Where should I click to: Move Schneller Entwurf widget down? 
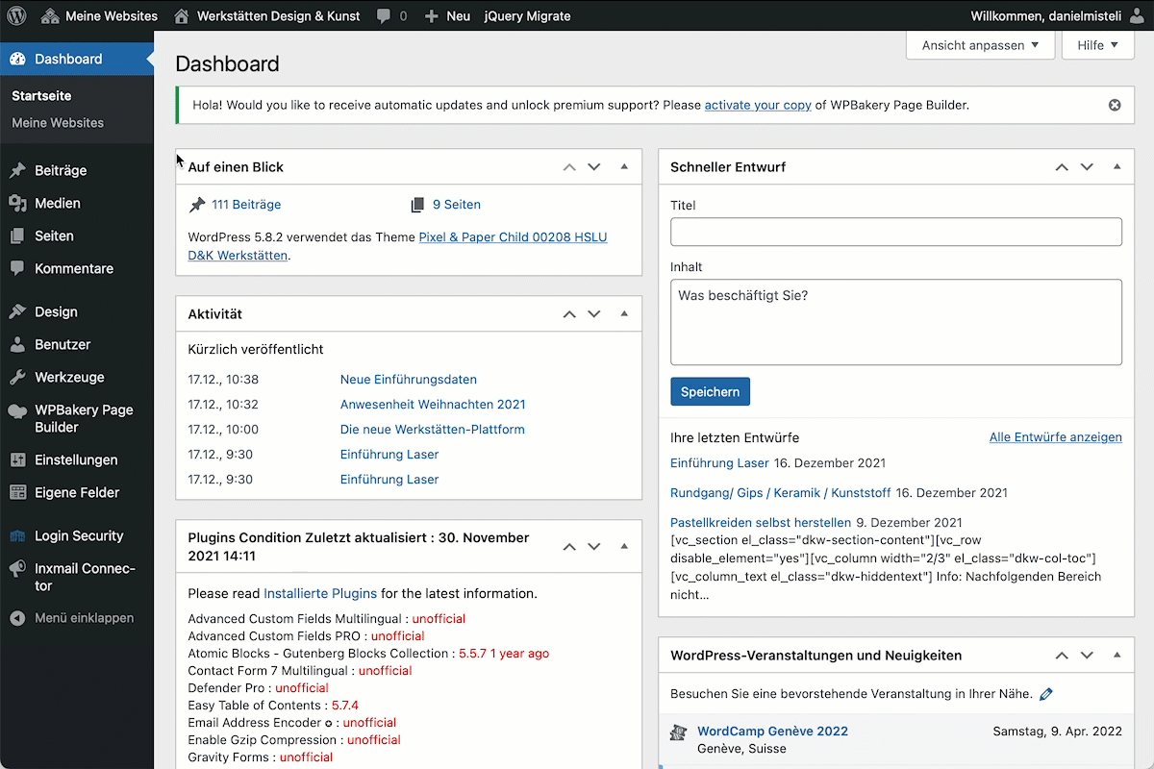coord(1087,166)
